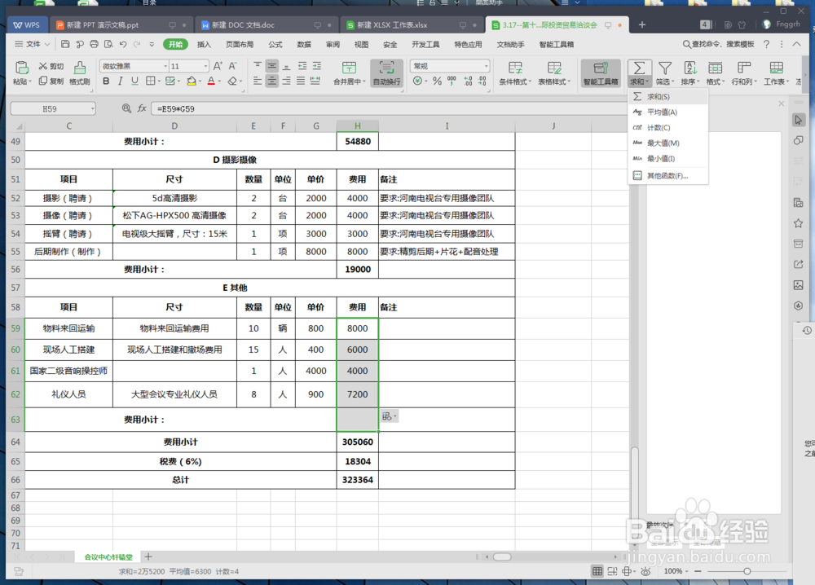This screenshot has width=815, height=585.
Task: Open the Name Box dropdown arrow
Action: pos(93,108)
